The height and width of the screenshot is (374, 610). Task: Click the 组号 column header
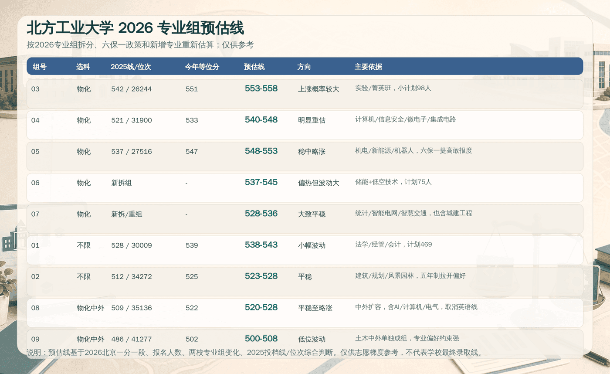tap(40, 67)
